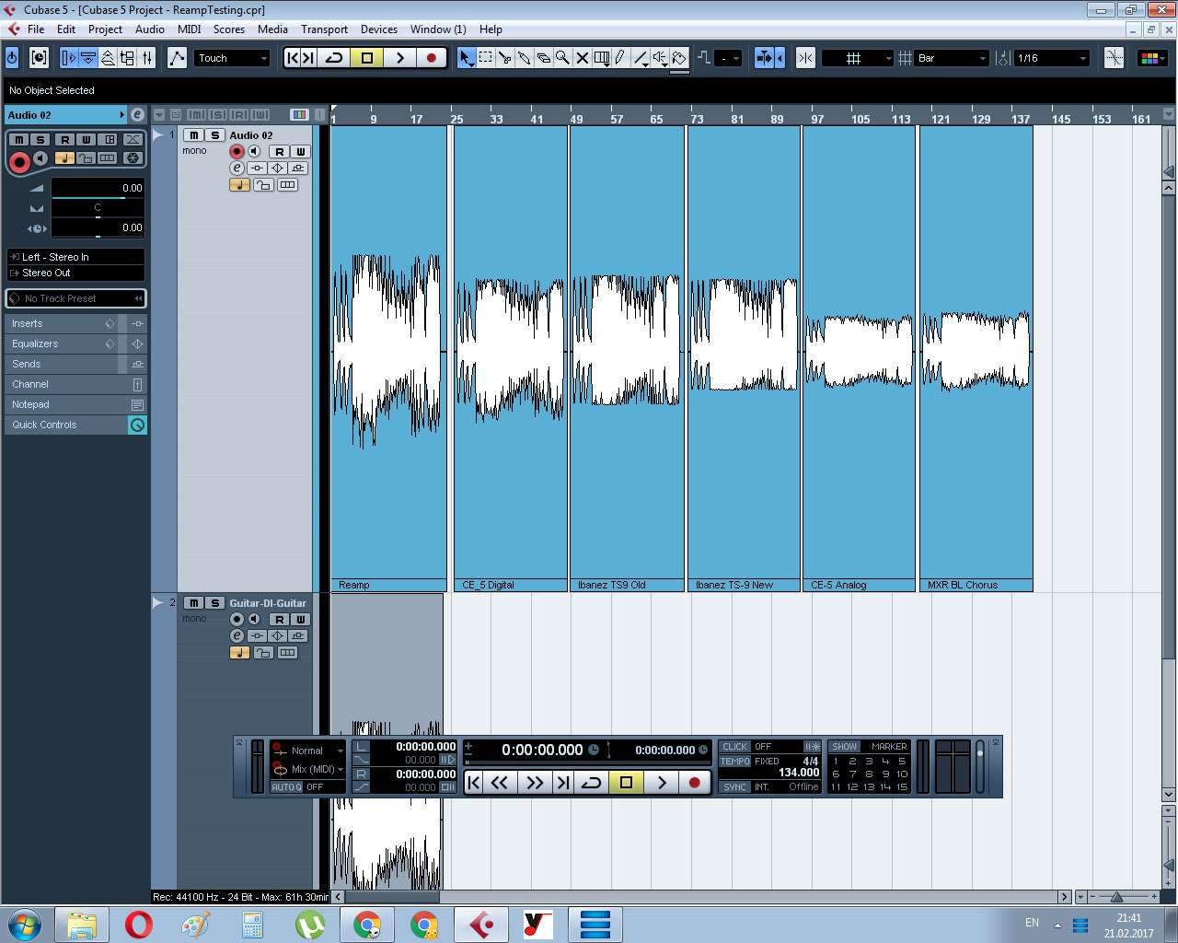Select the Mute tool (X)
1178x943 pixels.
[582, 58]
